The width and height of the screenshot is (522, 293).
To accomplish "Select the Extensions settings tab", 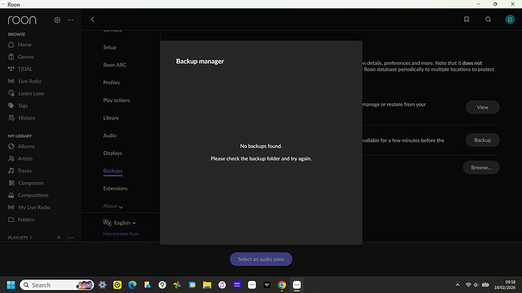I will click(115, 188).
